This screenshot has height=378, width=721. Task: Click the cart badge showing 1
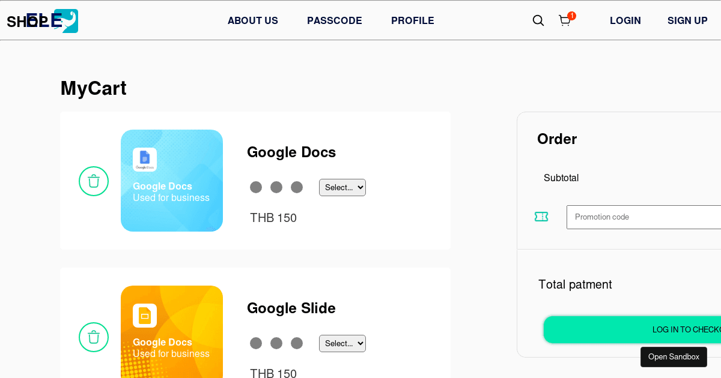[x=571, y=16]
